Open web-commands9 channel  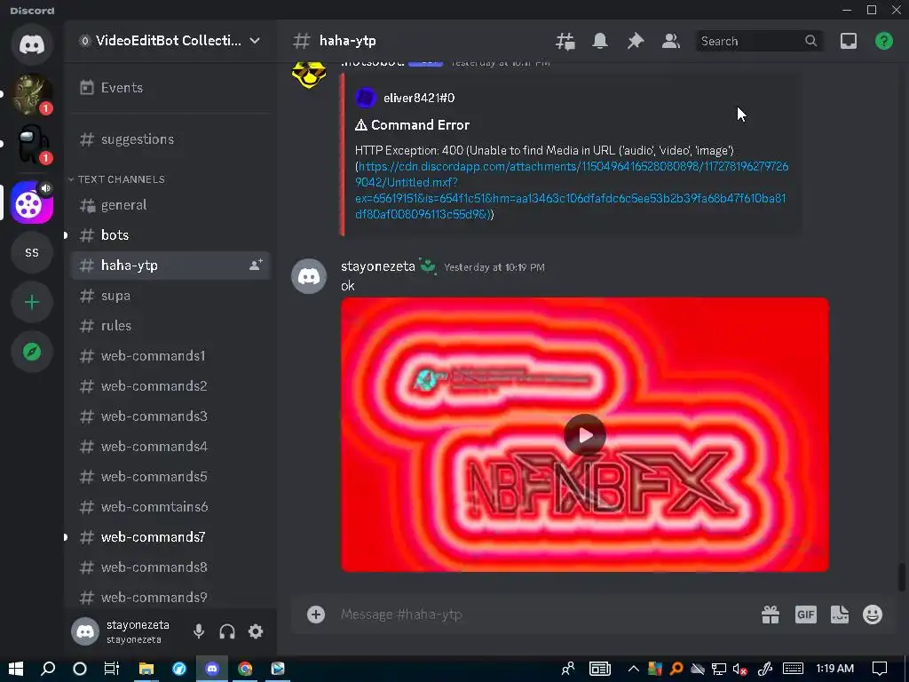pyautogui.click(x=170, y=597)
